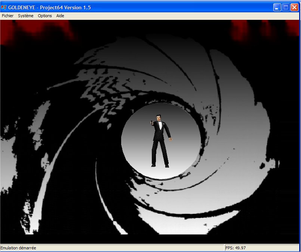Click the 'FPS: 49.97' status readout

pyautogui.click(x=236, y=248)
